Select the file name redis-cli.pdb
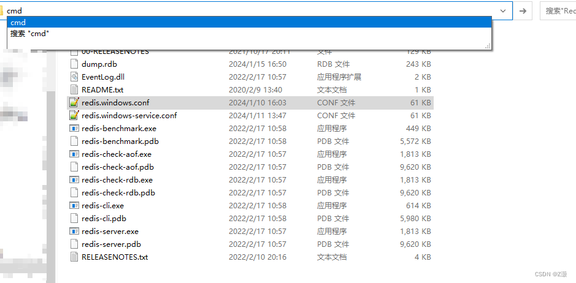The height and width of the screenshot is (283, 576). click(104, 219)
